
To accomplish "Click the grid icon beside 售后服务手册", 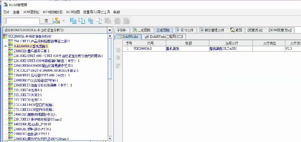I will click(x=11, y=51).
